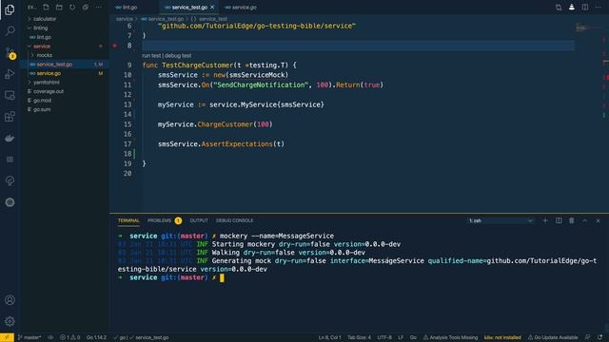Click New Folder icon in explorer header
Screen dimensions: 609x342
tap(59, 7)
